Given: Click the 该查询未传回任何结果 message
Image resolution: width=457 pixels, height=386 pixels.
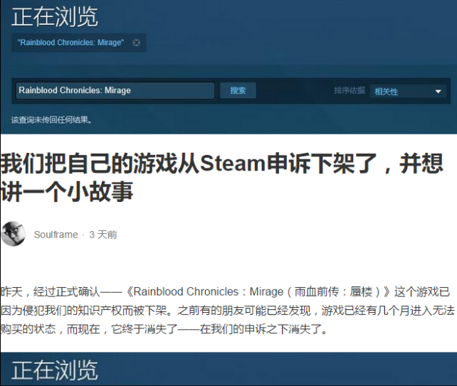Looking at the screenshot, I should click(51, 119).
